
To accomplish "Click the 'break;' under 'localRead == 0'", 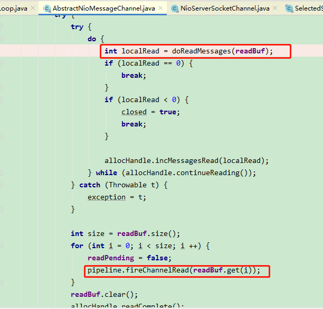I will 134,75.
